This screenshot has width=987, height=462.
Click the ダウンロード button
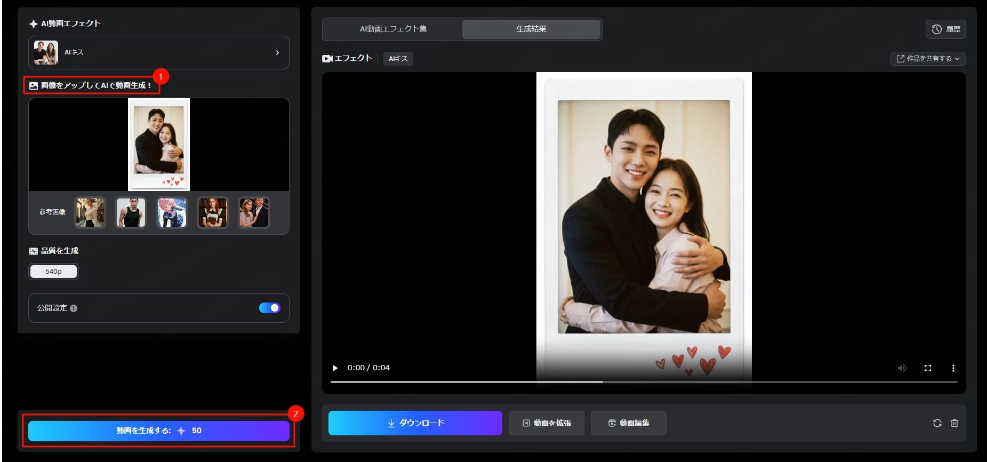pyautogui.click(x=415, y=423)
